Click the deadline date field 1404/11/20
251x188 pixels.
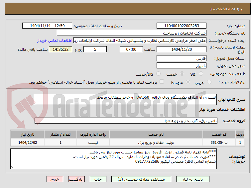tap(182, 49)
